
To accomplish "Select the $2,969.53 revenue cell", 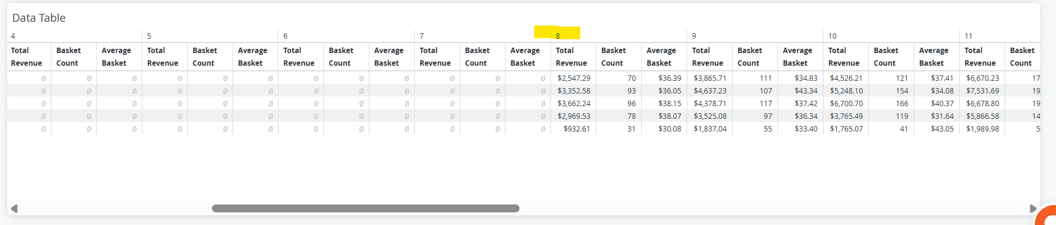I will 573,116.
